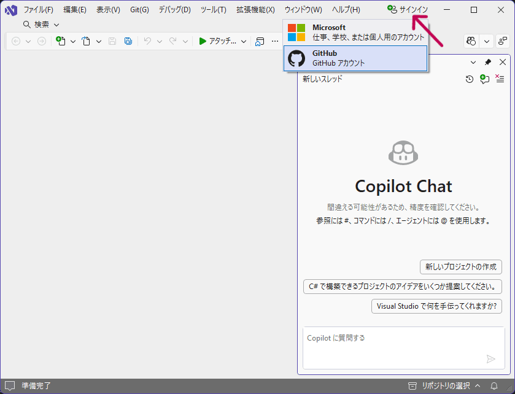This screenshot has height=394, width=515.
Task: Choose the Microsoft account sign-in option
Action: pyautogui.click(x=355, y=33)
